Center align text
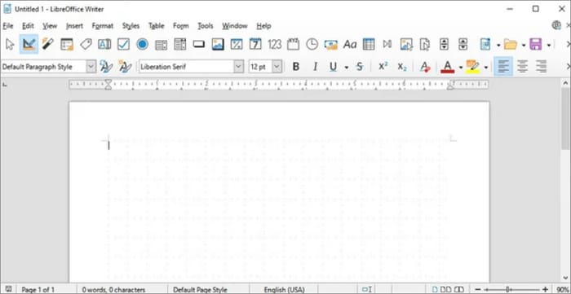Screen dimensions: 571x294 click(x=523, y=67)
